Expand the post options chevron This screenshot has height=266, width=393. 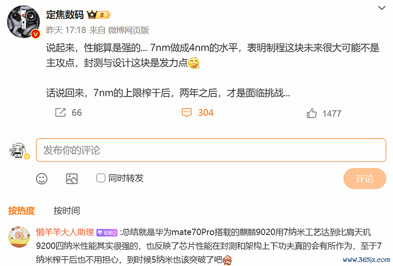click(x=382, y=8)
